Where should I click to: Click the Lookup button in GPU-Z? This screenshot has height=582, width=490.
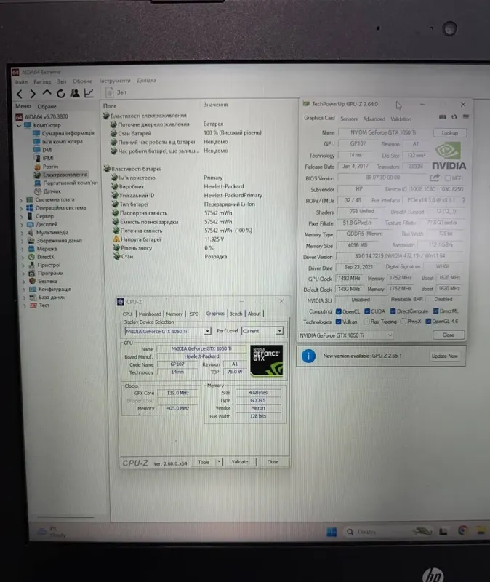pos(449,133)
